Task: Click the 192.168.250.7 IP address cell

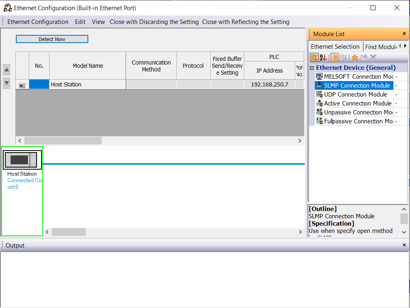Action: click(x=270, y=84)
